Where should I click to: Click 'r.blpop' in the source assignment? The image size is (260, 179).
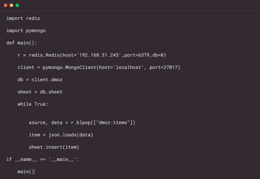pyautogui.click(x=81, y=123)
